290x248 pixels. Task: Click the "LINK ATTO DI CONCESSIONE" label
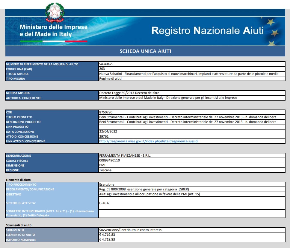25,141
